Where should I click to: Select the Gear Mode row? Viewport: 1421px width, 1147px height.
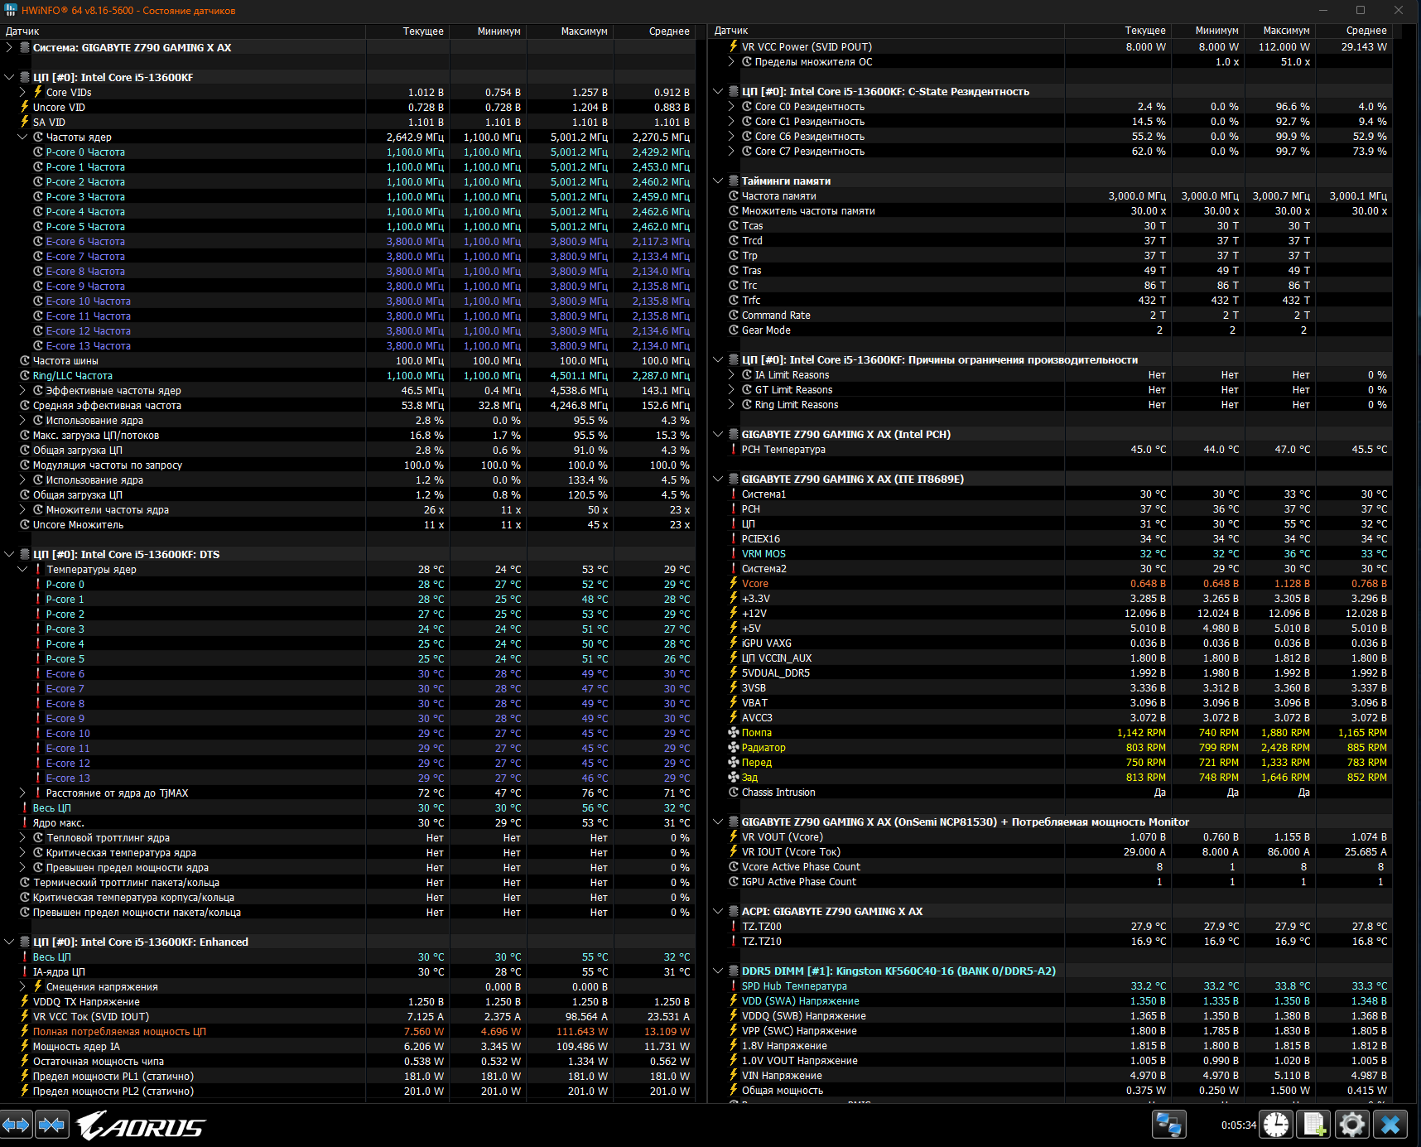[x=1051, y=330]
